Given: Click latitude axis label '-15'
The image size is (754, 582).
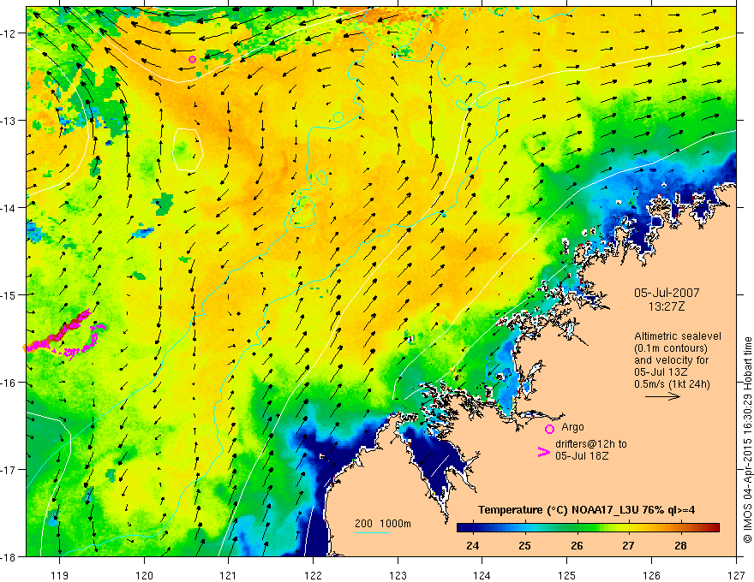Looking at the screenshot, I should (x=9, y=294).
